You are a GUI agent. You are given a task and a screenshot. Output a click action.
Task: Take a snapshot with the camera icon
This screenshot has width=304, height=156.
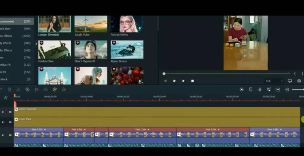pyautogui.click(x=299, y=81)
